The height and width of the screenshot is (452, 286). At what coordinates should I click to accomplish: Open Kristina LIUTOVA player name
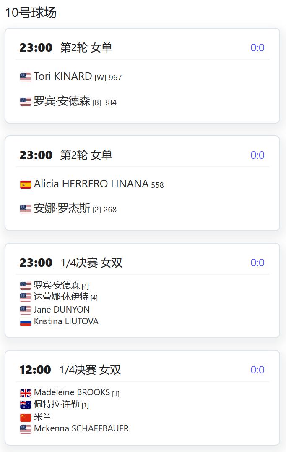coord(66,321)
